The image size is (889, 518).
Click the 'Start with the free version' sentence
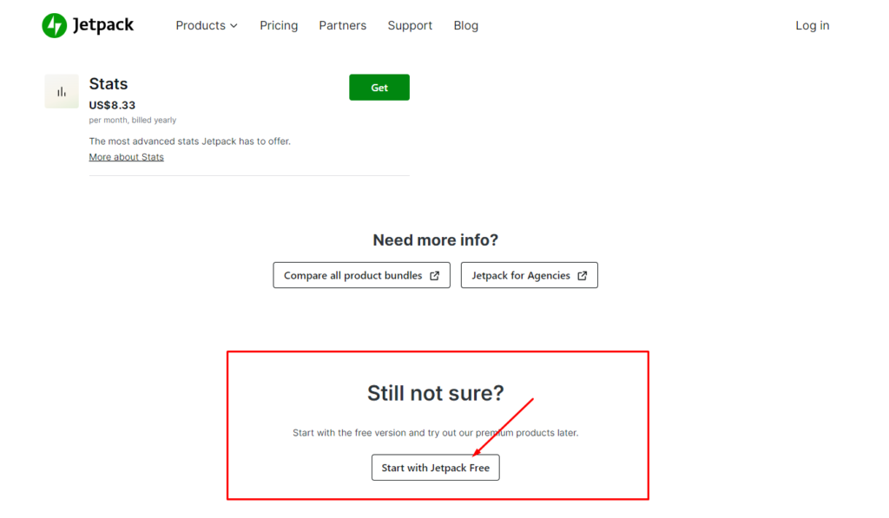tap(436, 432)
